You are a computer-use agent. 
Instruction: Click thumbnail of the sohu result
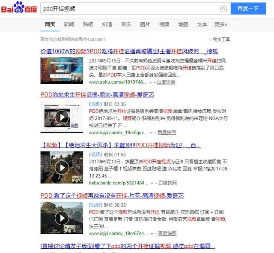click(62, 71)
